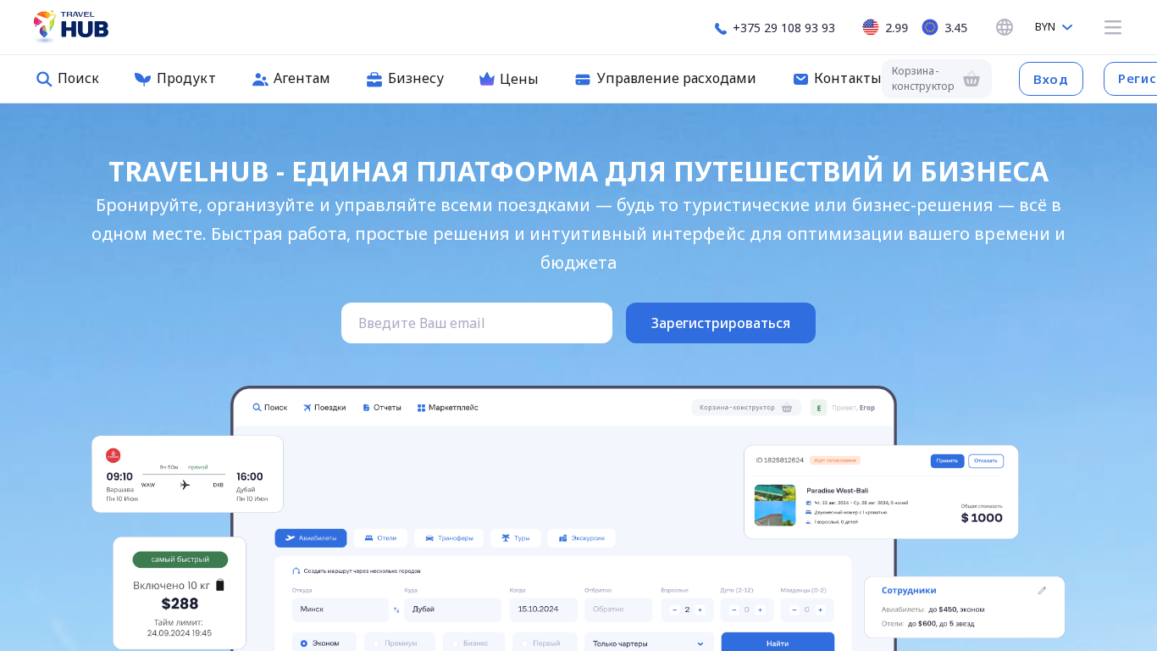Click the Откуда field showing Минск

pos(340,609)
